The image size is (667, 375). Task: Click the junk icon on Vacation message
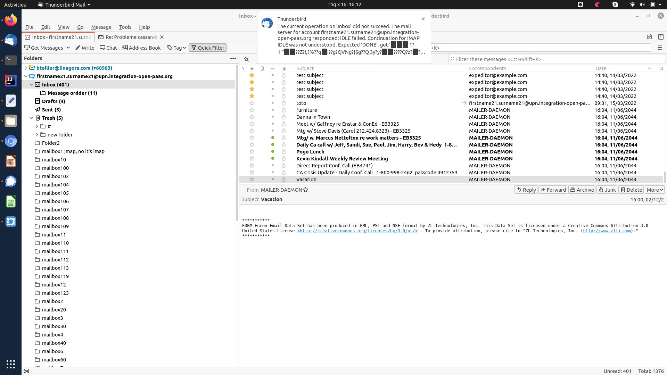[x=283, y=180]
